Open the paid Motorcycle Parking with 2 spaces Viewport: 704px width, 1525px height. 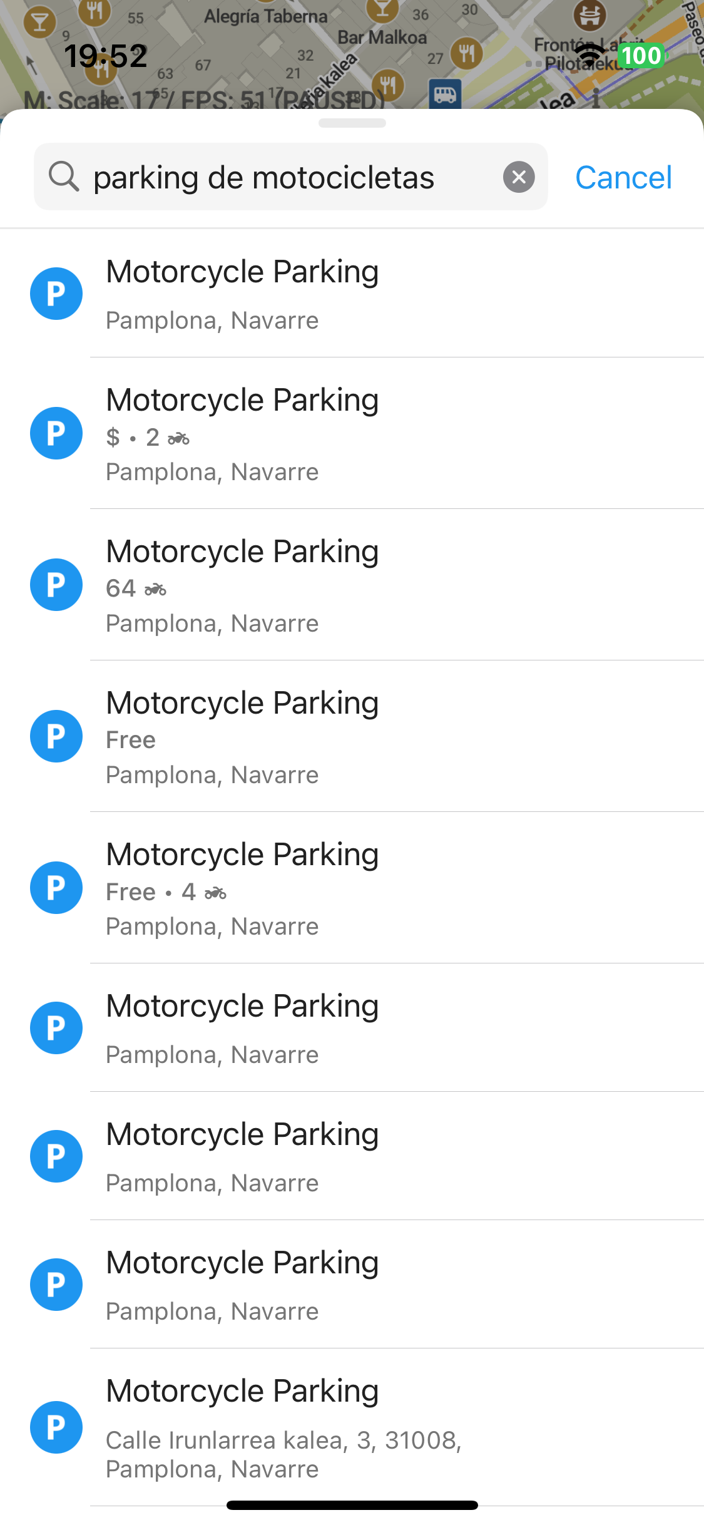(375, 434)
